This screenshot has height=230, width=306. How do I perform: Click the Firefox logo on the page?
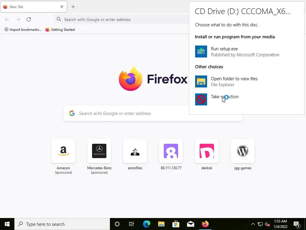click(131, 79)
